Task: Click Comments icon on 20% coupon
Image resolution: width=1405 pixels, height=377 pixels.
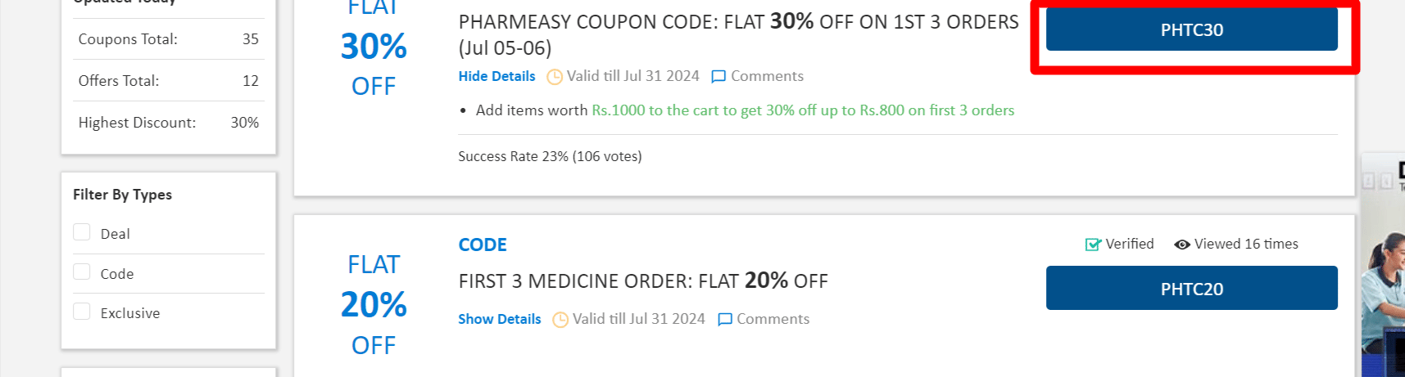Action: 724,320
